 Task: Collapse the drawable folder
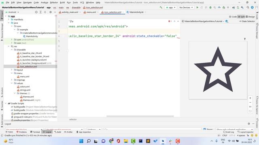[12, 50]
